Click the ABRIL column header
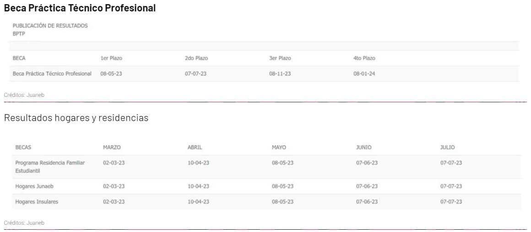 pyautogui.click(x=195, y=148)
